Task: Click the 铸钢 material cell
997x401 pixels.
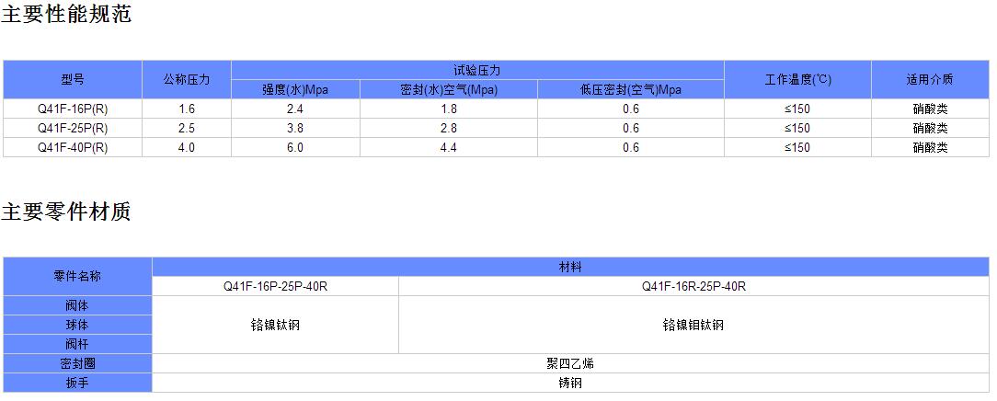Action: (570, 383)
